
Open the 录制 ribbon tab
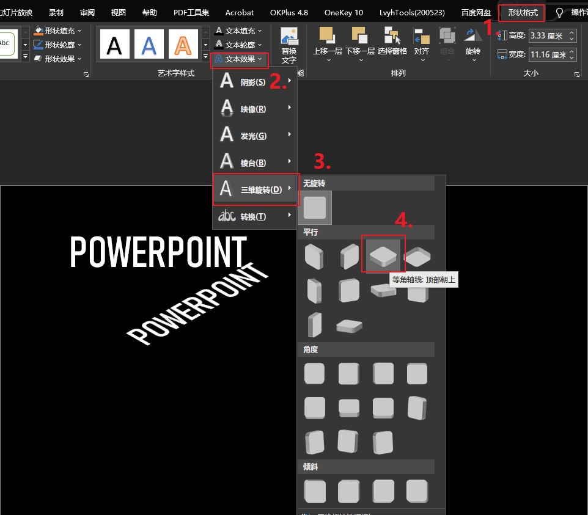pyautogui.click(x=56, y=13)
